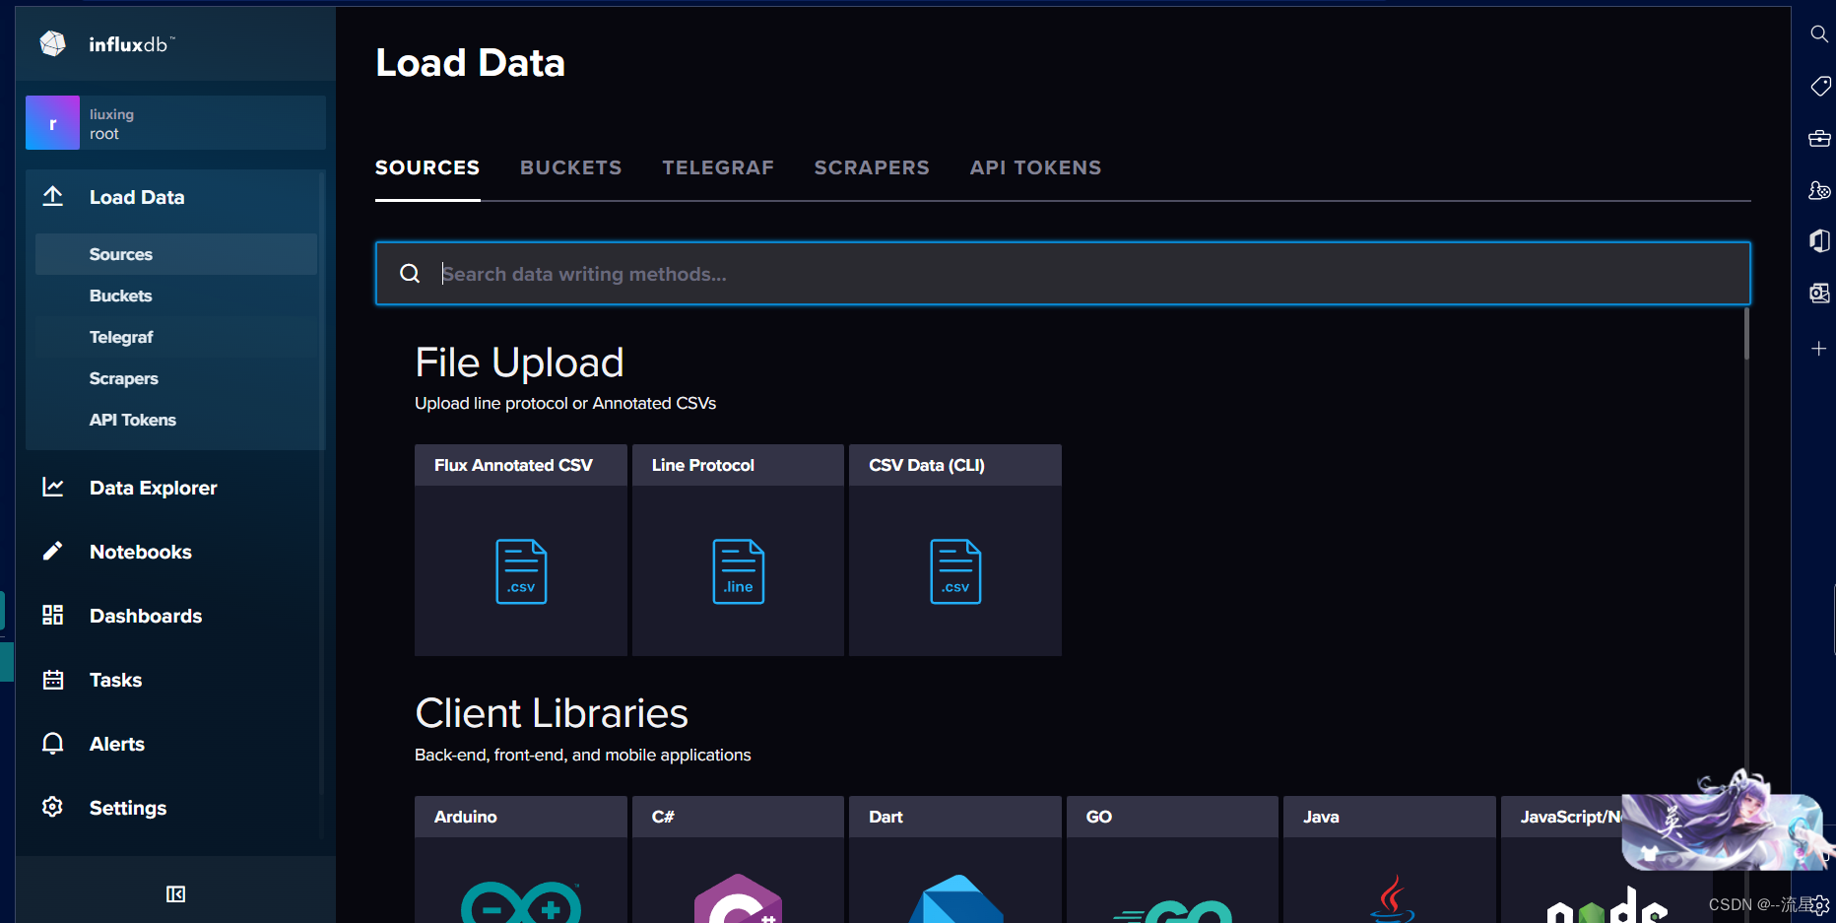Collapse the navigation sidebar with bottom icon

pos(175,893)
